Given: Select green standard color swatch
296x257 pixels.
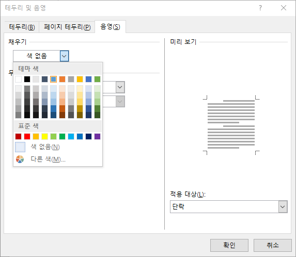Looking at the screenshot, I should (63, 136).
